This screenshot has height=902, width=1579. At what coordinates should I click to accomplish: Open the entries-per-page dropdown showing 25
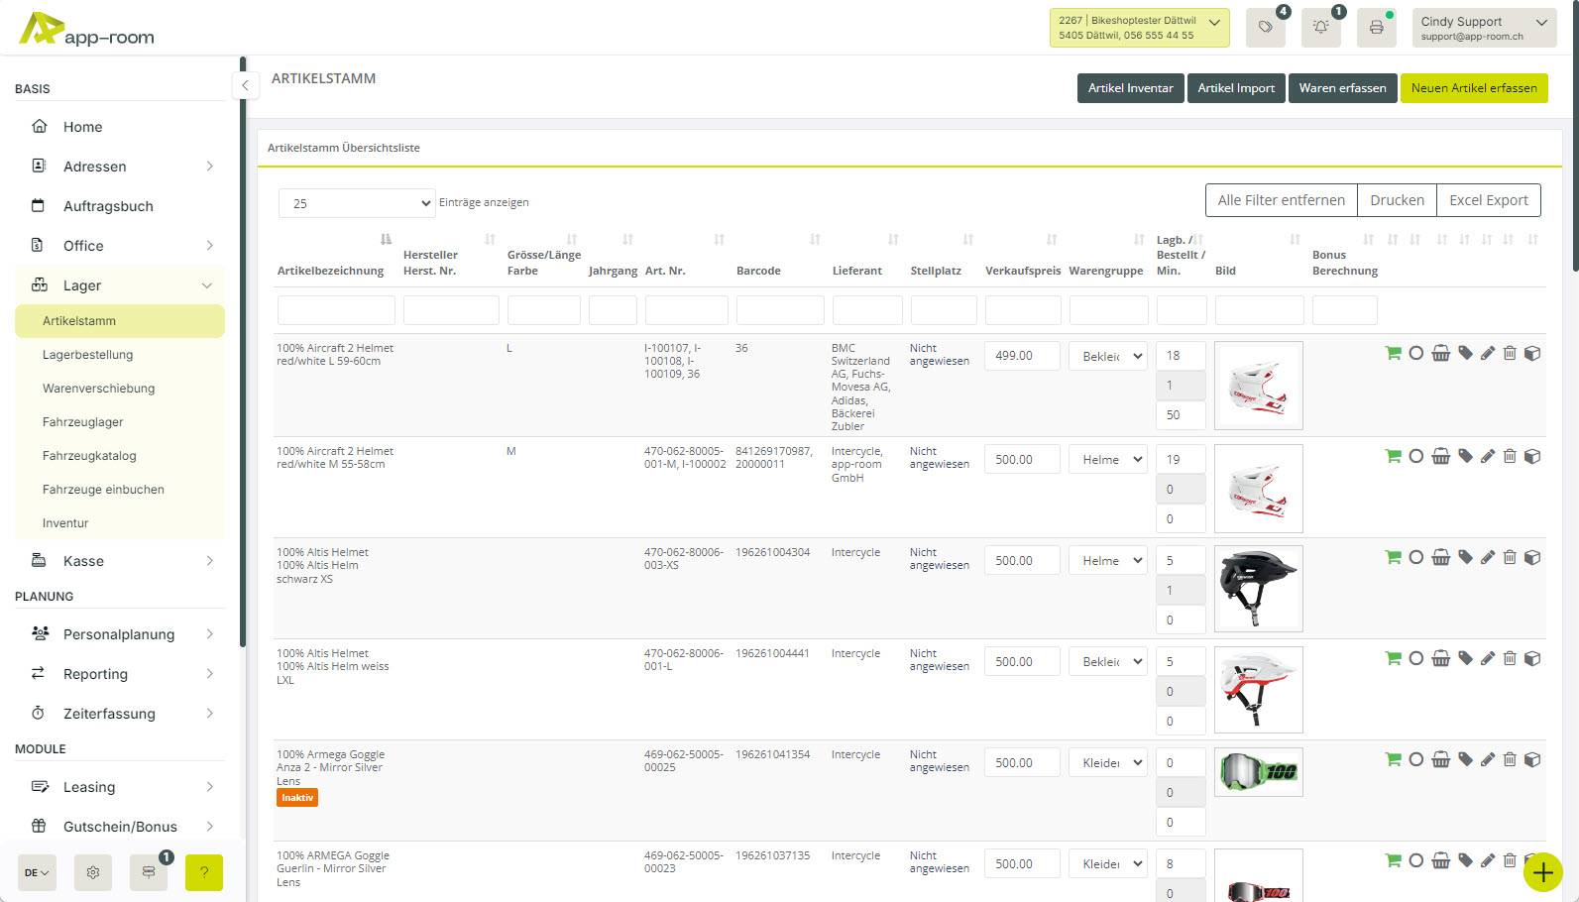[x=356, y=203]
